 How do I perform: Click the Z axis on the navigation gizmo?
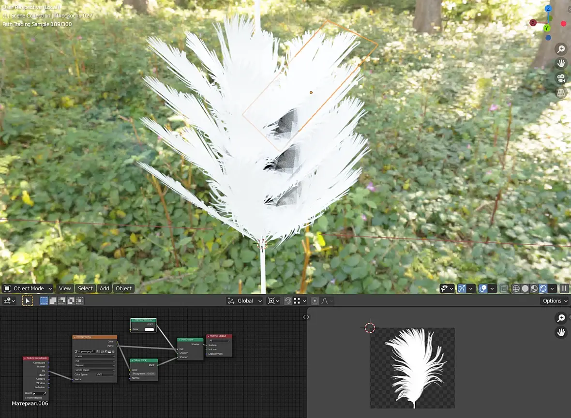(548, 8)
